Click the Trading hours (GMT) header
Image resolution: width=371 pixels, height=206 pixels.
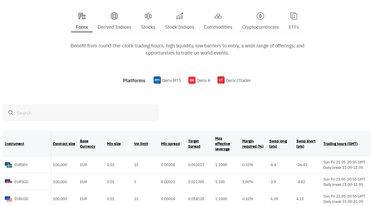click(340, 144)
